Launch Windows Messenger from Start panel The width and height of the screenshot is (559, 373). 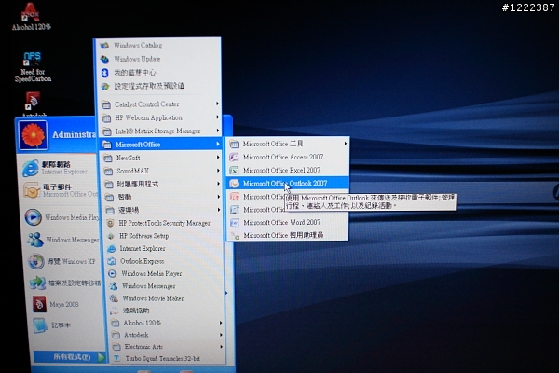[62, 240]
